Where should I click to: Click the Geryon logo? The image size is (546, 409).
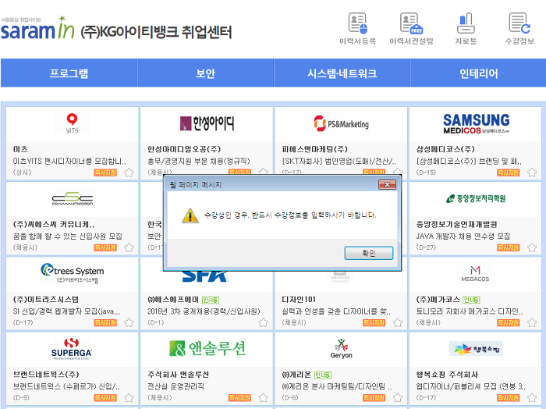[x=342, y=348]
